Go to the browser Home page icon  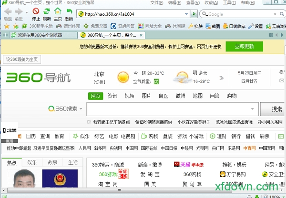[x=57, y=11]
